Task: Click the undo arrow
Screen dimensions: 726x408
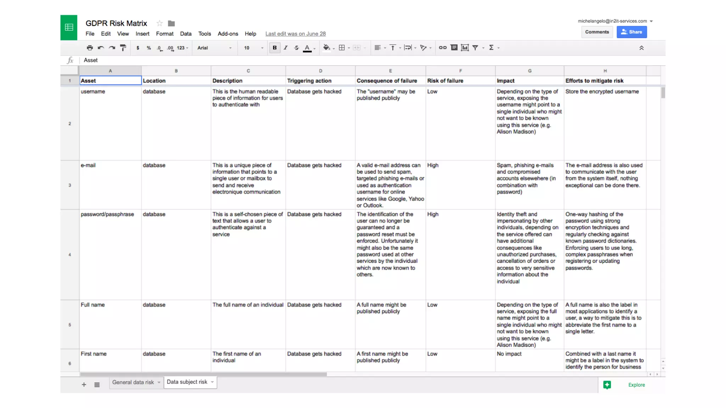Action: (101, 48)
